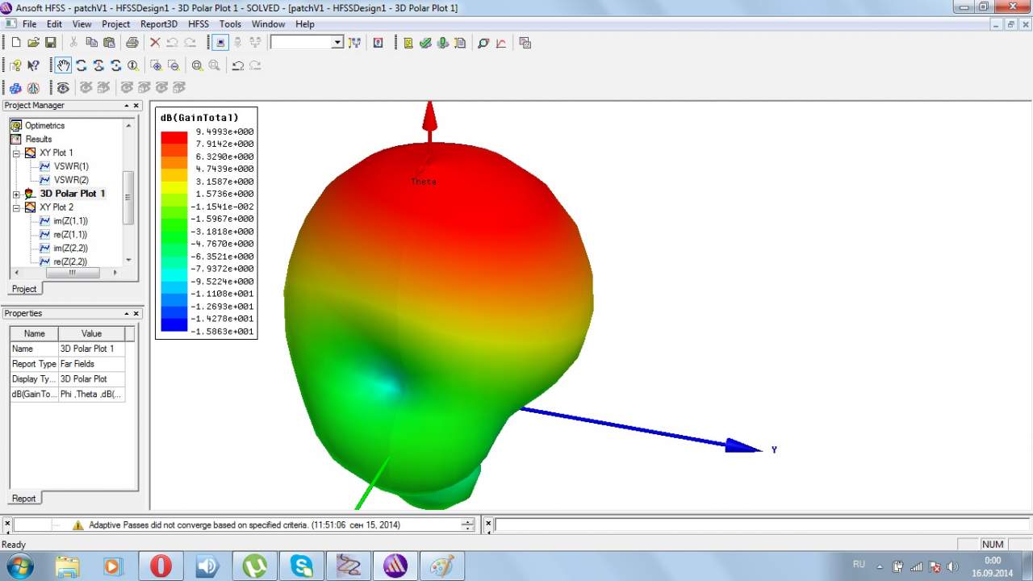Toggle the eye visibility icon
Viewport: 1033px width, 581px height.
63,87
